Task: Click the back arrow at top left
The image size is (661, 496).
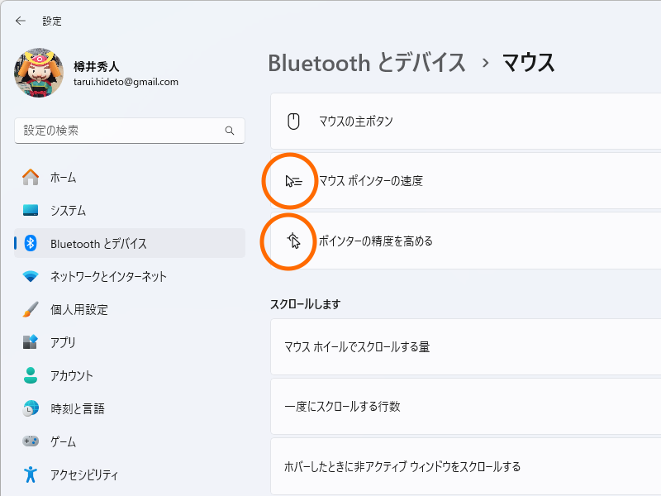Action: 19,21
